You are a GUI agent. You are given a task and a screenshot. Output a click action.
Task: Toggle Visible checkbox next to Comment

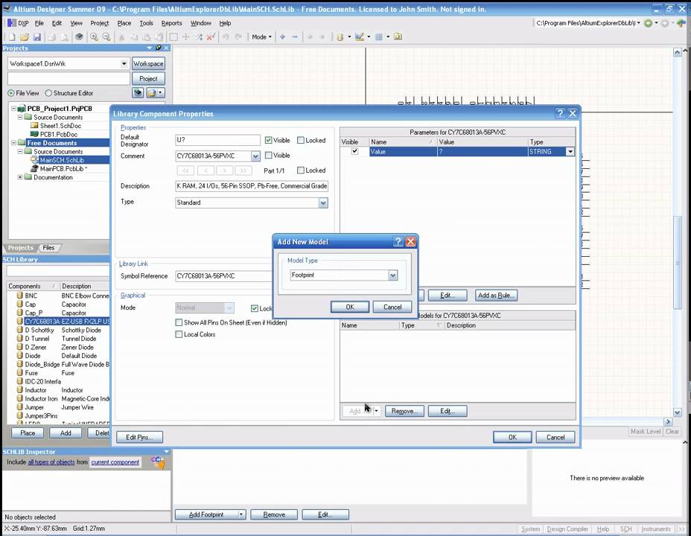(x=268, y=155)
